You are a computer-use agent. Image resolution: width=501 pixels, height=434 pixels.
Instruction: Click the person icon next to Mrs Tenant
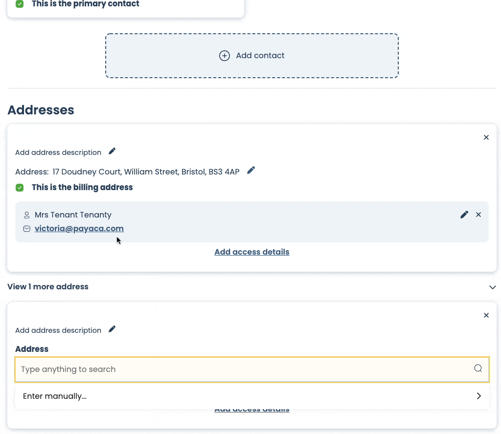click(27, 215)
